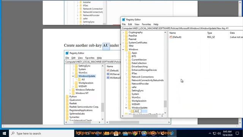243x137 pixels.
Task: Expand the Cryptography key
Action: (x=123, y=32)
